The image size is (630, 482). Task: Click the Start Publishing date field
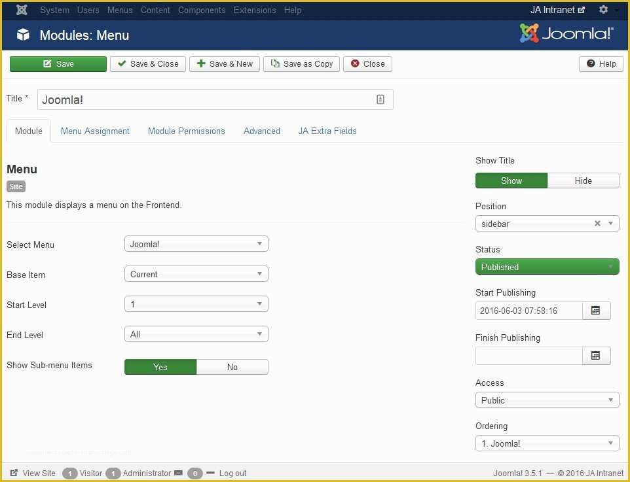point(528,311)
